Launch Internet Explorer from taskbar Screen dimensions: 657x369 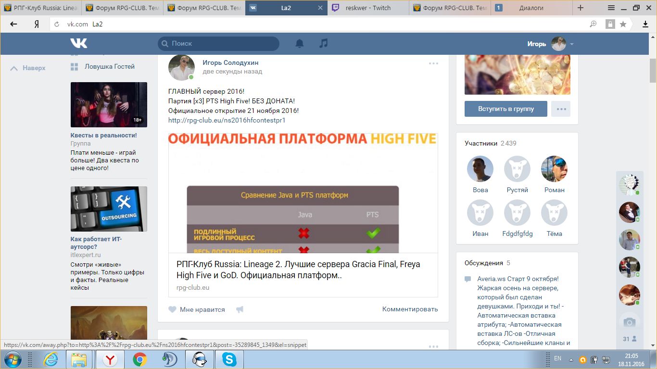pos(51,359)
